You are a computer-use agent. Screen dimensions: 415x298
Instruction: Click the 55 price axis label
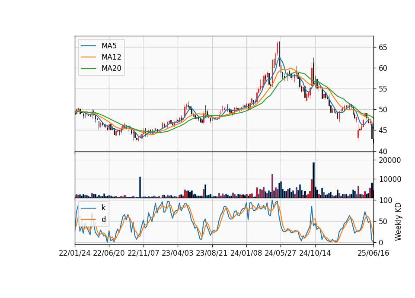(x=383, y=89)
